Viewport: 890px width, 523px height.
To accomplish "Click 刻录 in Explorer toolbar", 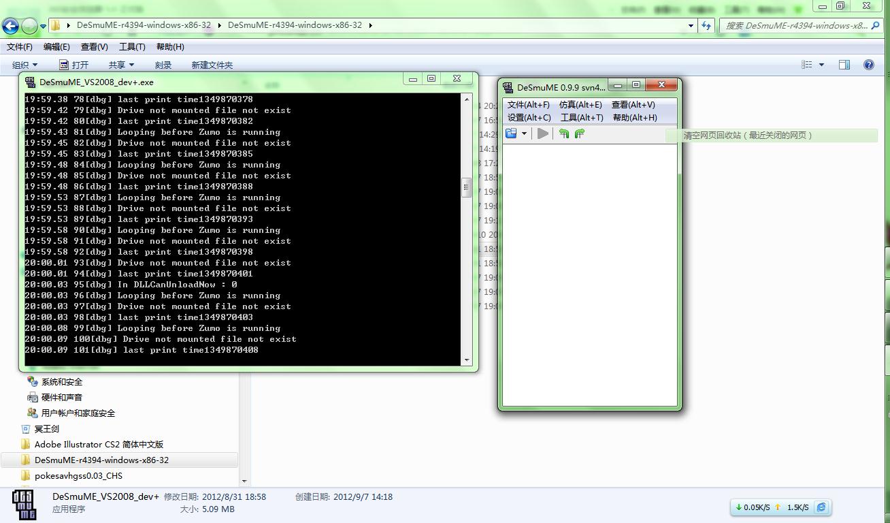I will click(x=163, y=65).
